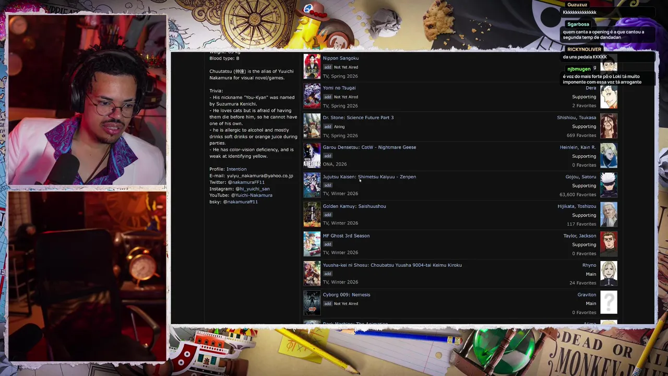Click Dera's character portrait
The height and width of the screenshot is (376, 668).
coord(609,96)
